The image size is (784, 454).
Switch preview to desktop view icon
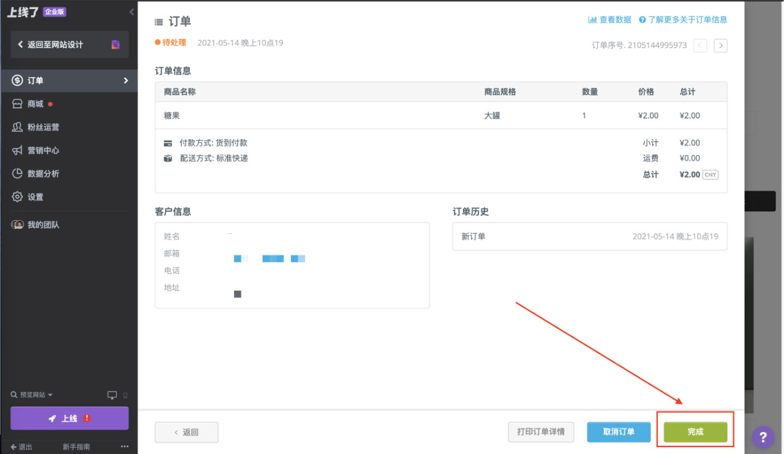(113, 395)
